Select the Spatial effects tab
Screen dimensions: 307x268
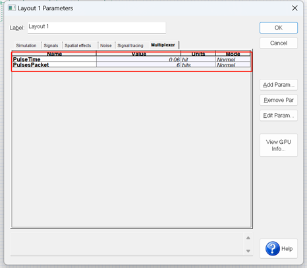(78, 45)
